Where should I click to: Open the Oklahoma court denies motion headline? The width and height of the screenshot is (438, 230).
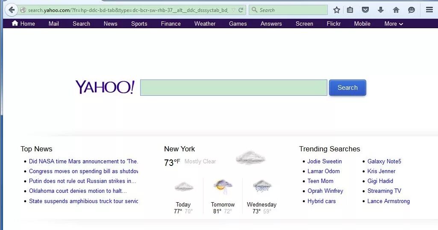78,191
